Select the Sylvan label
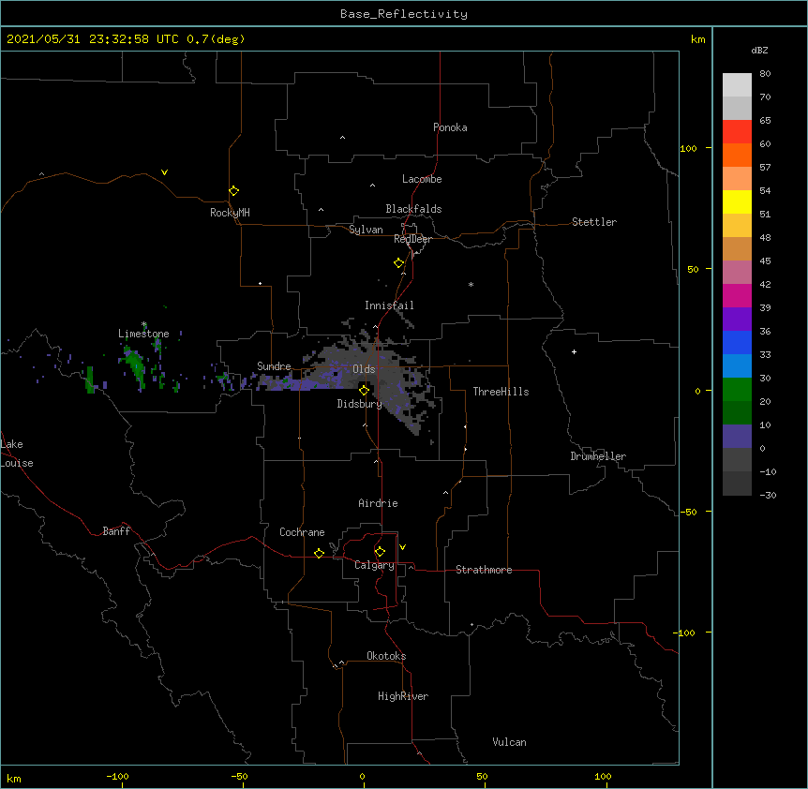 tap(366, 230)
